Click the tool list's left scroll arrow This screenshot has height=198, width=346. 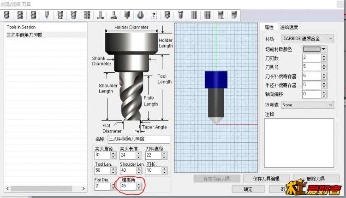coord(7,188)
